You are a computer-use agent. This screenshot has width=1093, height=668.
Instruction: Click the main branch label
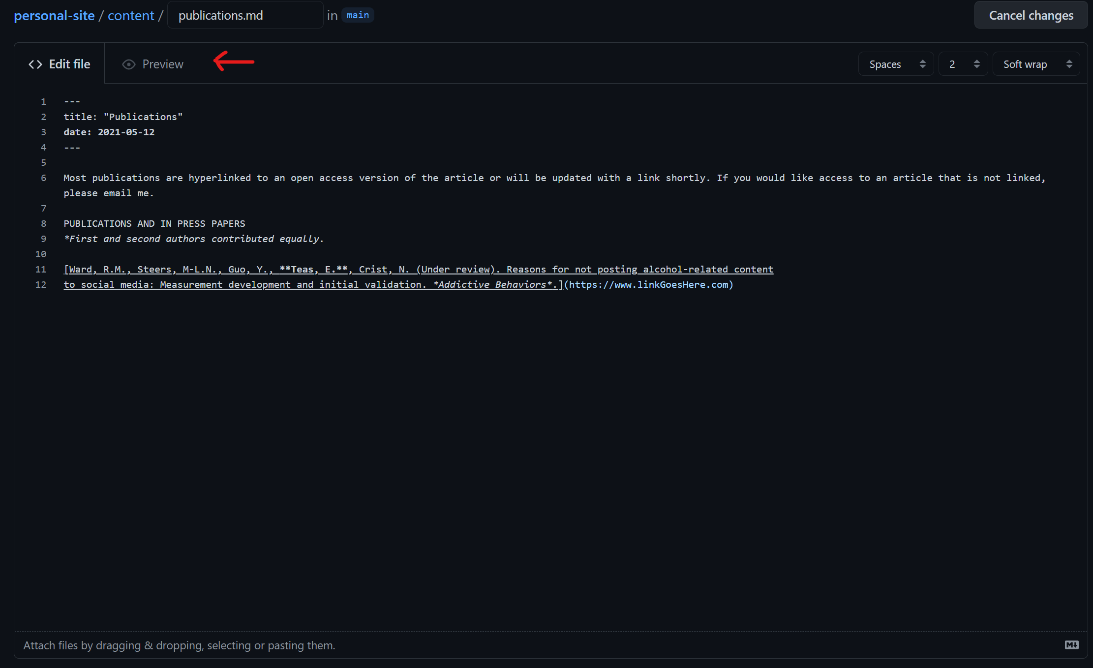pyautogui.click(x=358, y=15)
